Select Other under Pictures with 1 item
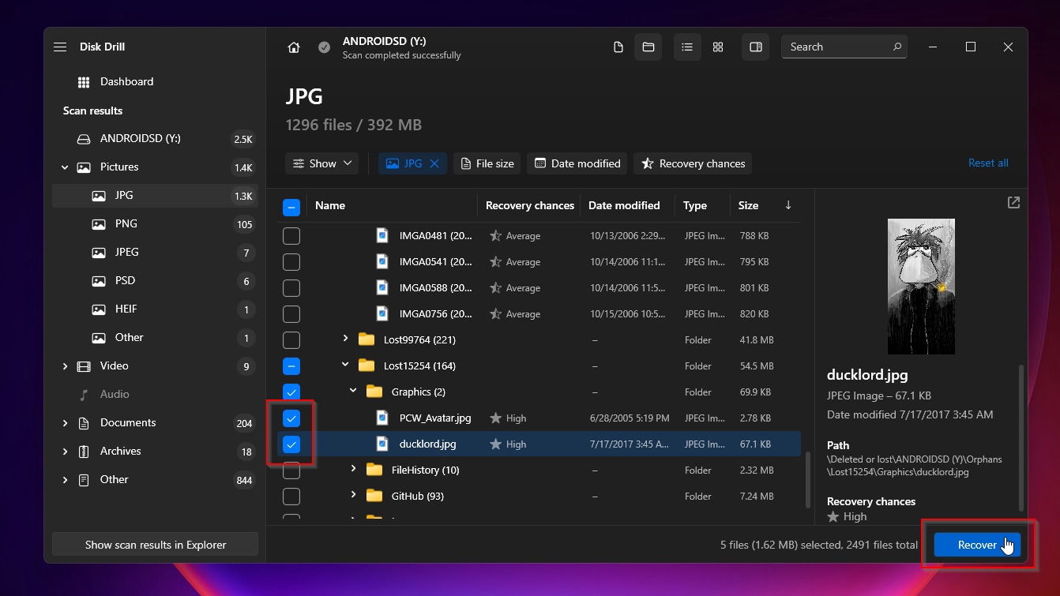The image size is (1060, 596). point(155,338)
